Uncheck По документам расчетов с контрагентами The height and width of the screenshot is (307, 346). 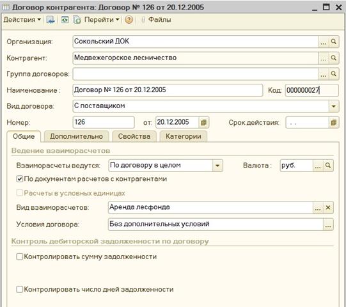click(20, 179)
